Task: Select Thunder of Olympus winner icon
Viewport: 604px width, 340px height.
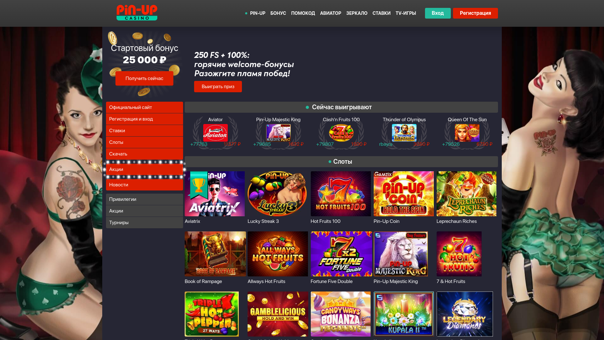Action: pyautogui.click(x=404, y=133)
